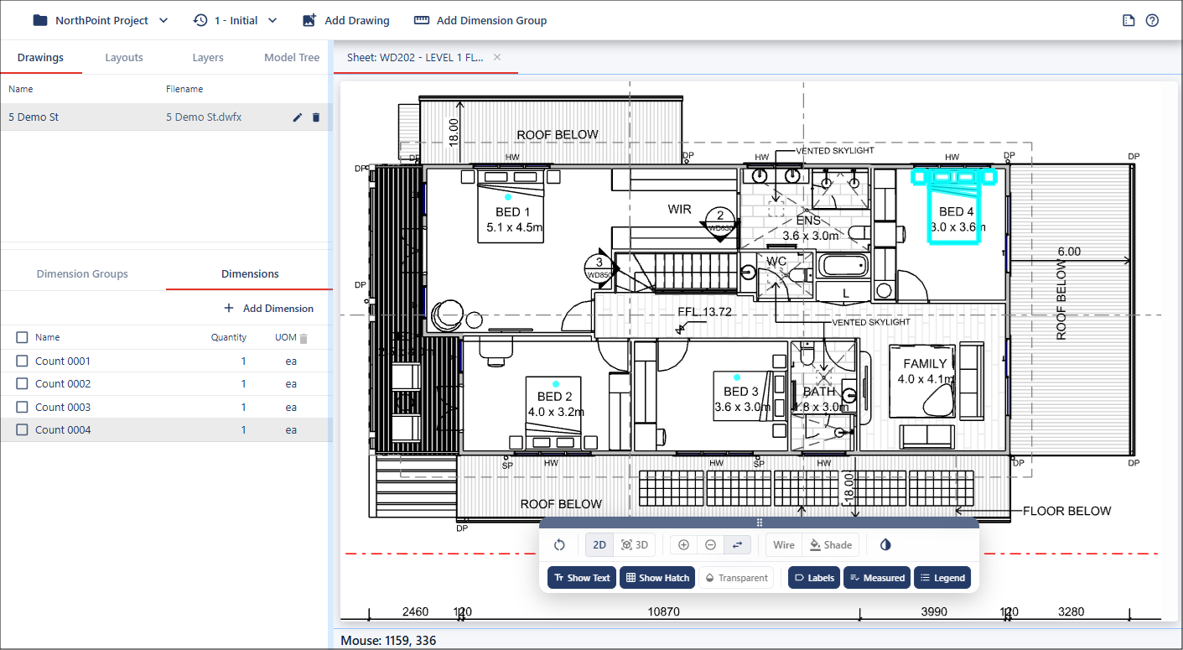Tick the Count 0004 checkbox
Image resolution: width=1183 pixels, height=650 pixels.
[23, 430]
